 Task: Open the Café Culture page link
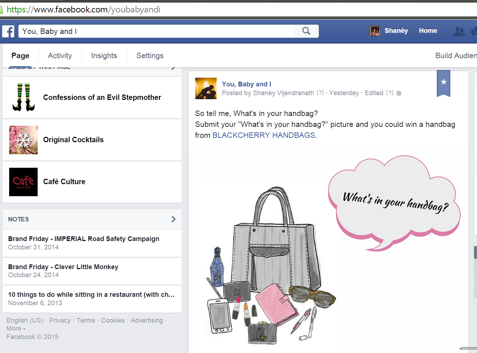pyautogui.click(x=64, y=182)
